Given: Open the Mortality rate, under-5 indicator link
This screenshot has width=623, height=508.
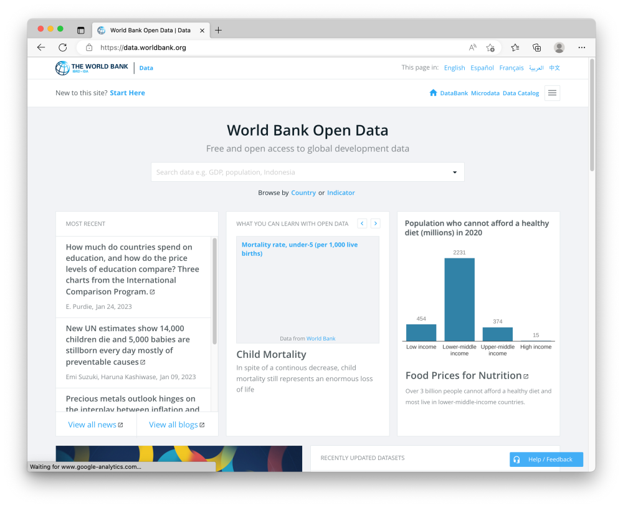Looking at the screenshot, I should [x=300, y=249].
